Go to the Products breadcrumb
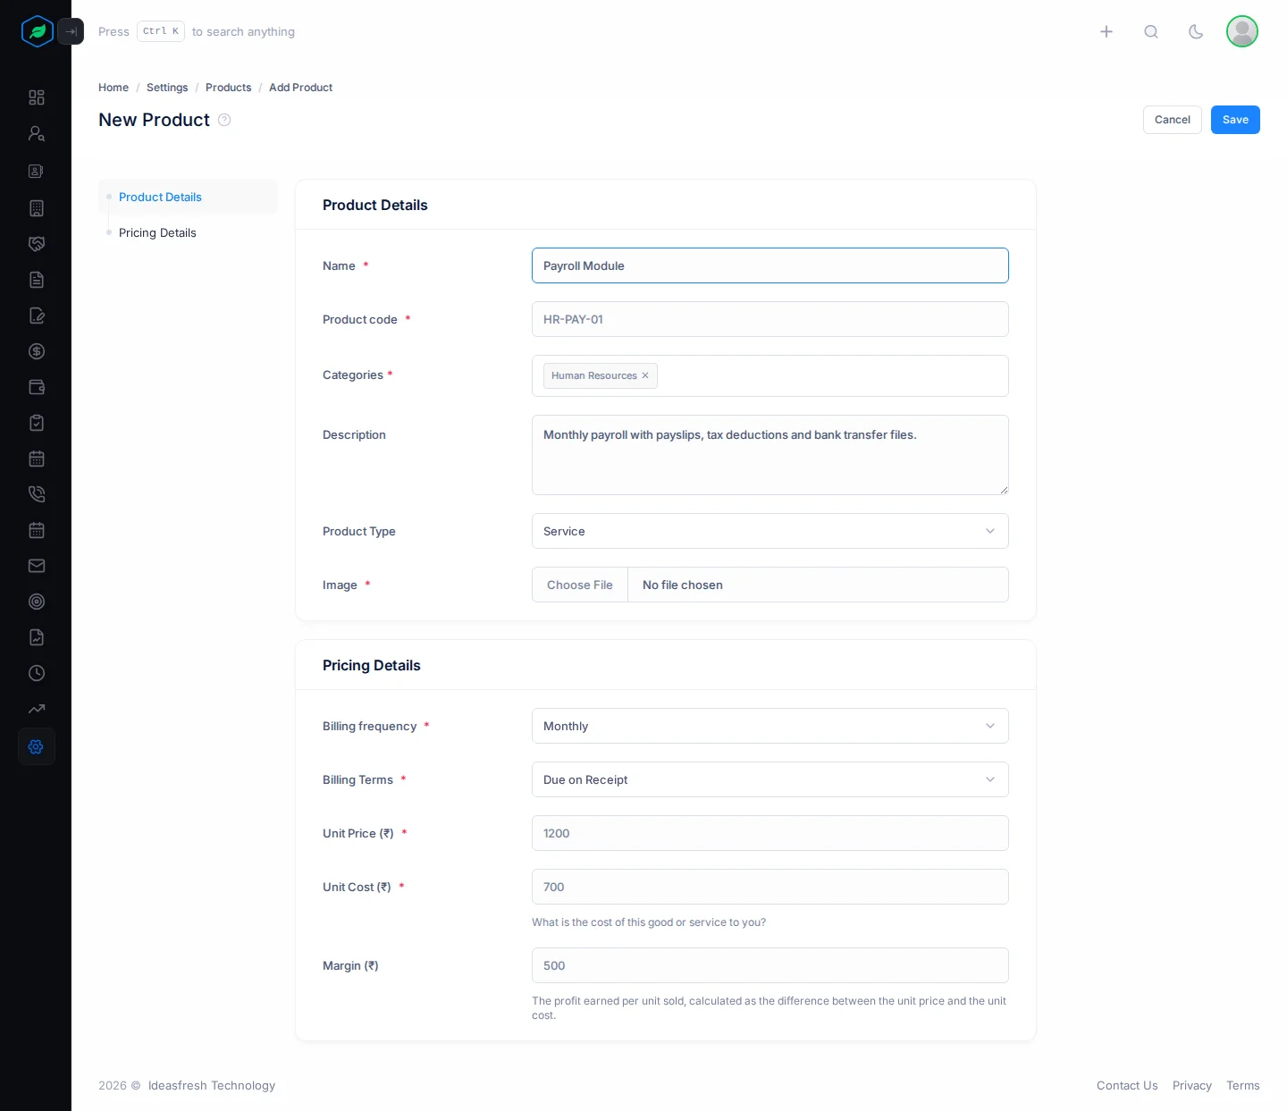The width and height of the screenshot is (1287, 1111). (228, 88)
